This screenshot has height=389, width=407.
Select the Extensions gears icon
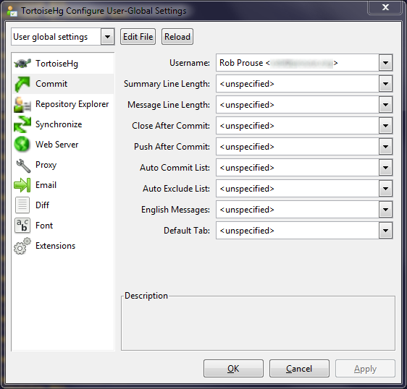[22, 246]
